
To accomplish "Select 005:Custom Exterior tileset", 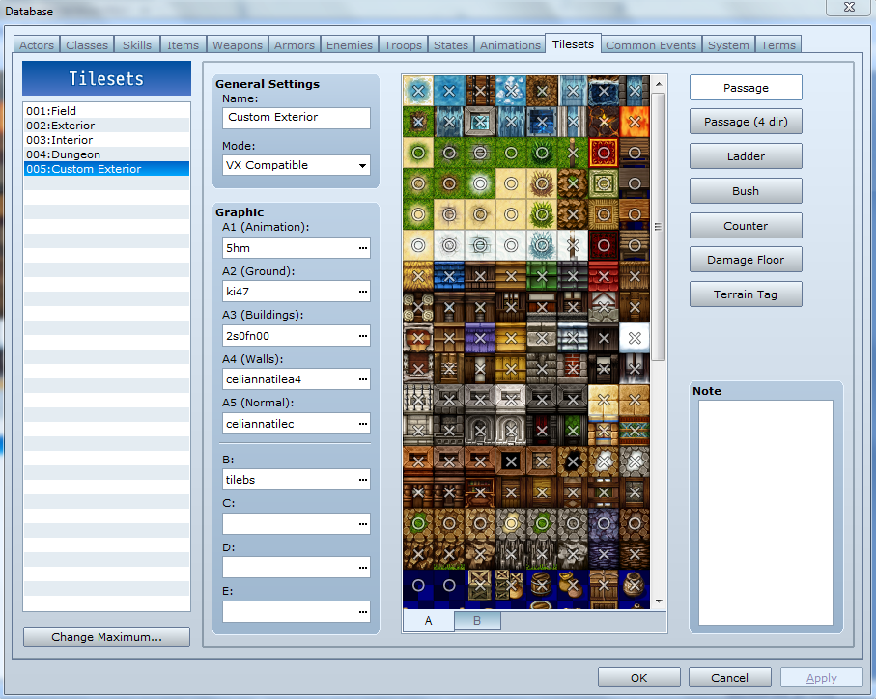I will [106, 169].
